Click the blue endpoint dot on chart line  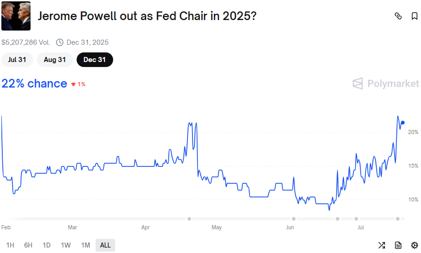click(x=402, y=123)
